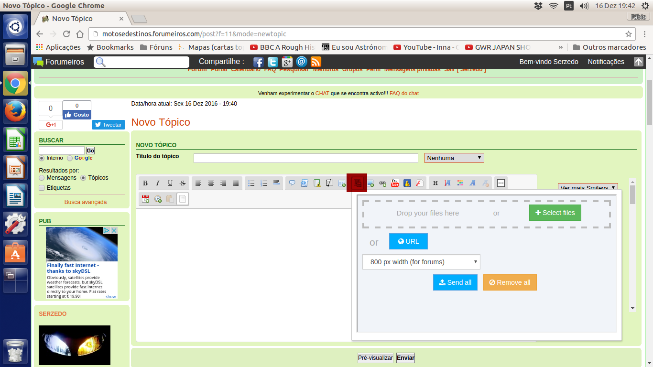This screenshot has width=653, height=367.
Task: Click the Send all button
Action: click(x=455, y=282)
